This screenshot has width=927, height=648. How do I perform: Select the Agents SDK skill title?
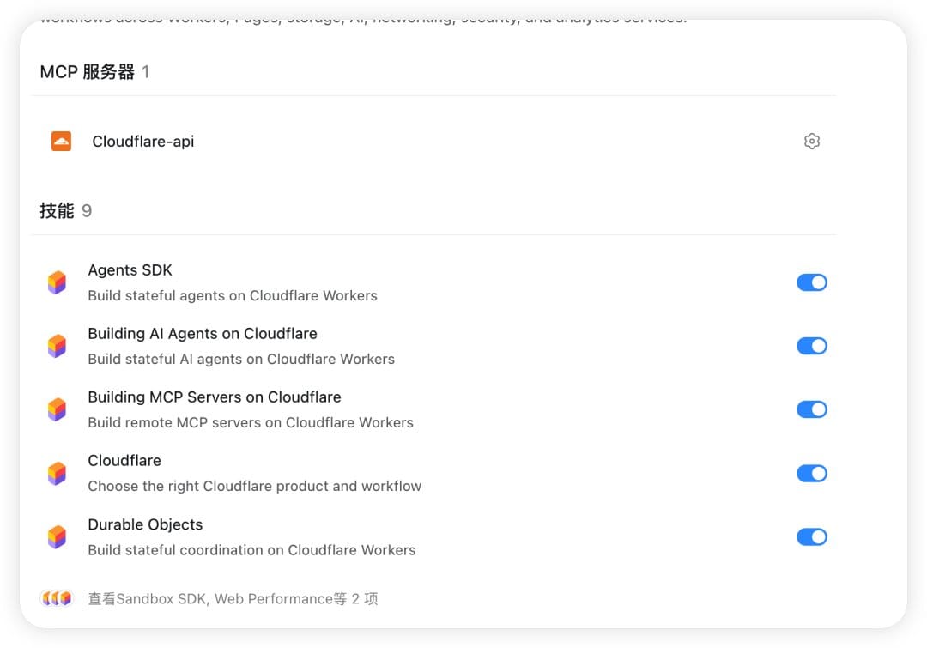click(130, 270)
